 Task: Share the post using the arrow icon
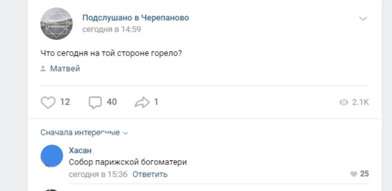click(x=141, y=102)
